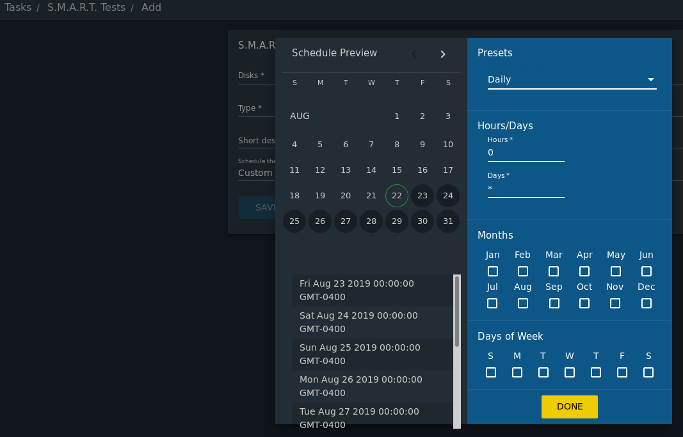Go to next month in Schedule Preview
683x437 pixels.
tap(442, 54)
